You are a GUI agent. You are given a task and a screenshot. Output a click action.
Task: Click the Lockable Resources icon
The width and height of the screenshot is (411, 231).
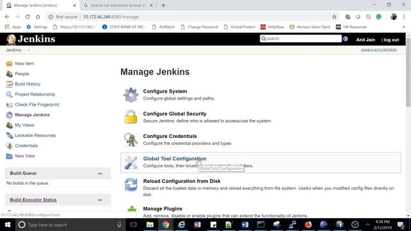10,135
